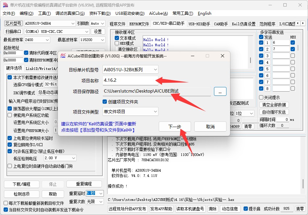Screen dimensions: 308x215
Task: Open 最高波特率 115200 dropdown
Action: 92,40
